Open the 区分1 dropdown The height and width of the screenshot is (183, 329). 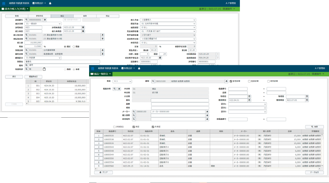pos(247,104)
